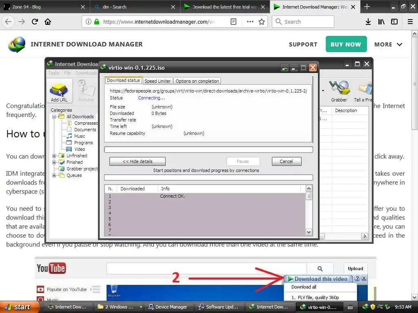Open Software Updates taskbar item
The width and height of the screenshot is (418, 313).
(219, 307)
